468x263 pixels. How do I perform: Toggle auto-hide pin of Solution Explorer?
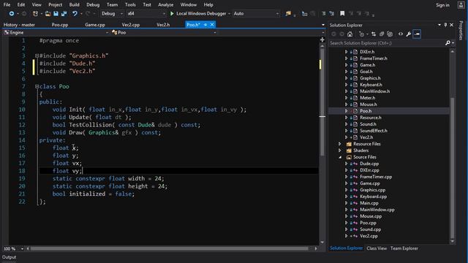[x=445, y=26]
